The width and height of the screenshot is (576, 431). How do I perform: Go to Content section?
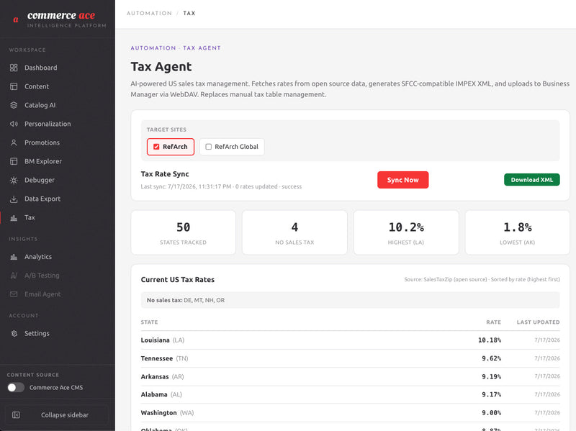click(x=58, y=86)
